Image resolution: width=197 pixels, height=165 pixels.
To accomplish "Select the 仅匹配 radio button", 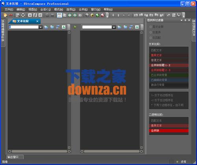I will coord(151,38).
